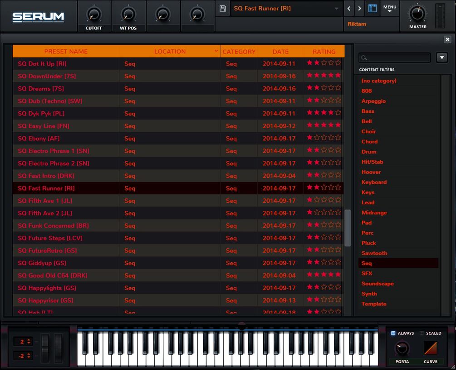Click the WT POS macro knob
Screen dimensions: 456x370
click(x=128, y=14)
